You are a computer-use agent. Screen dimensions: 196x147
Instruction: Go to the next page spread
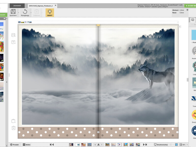coord(144,145)
